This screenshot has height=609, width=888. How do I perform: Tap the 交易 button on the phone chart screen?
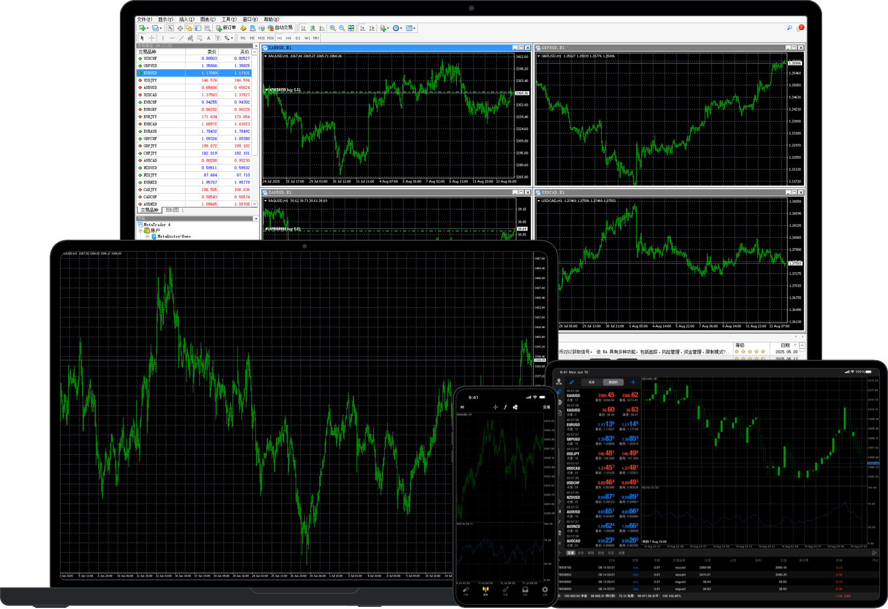coord(546,407)
